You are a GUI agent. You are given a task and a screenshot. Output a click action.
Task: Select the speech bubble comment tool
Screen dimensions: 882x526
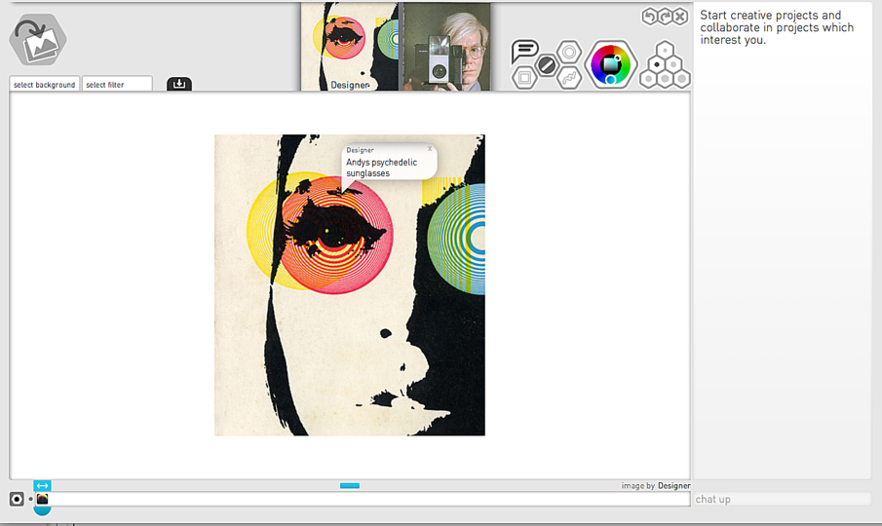(524, 52)
